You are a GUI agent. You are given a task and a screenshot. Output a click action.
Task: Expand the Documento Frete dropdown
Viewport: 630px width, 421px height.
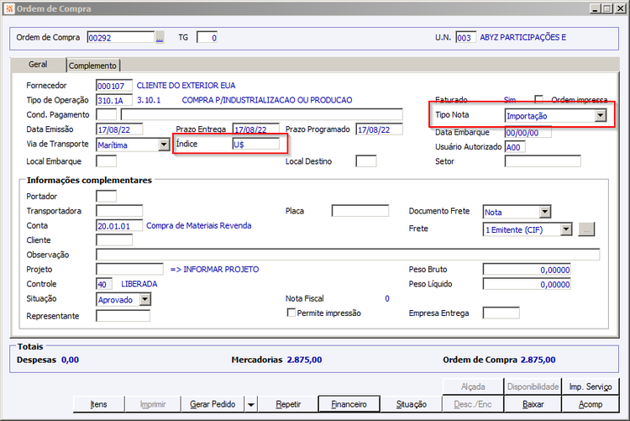tap(544, 212)
